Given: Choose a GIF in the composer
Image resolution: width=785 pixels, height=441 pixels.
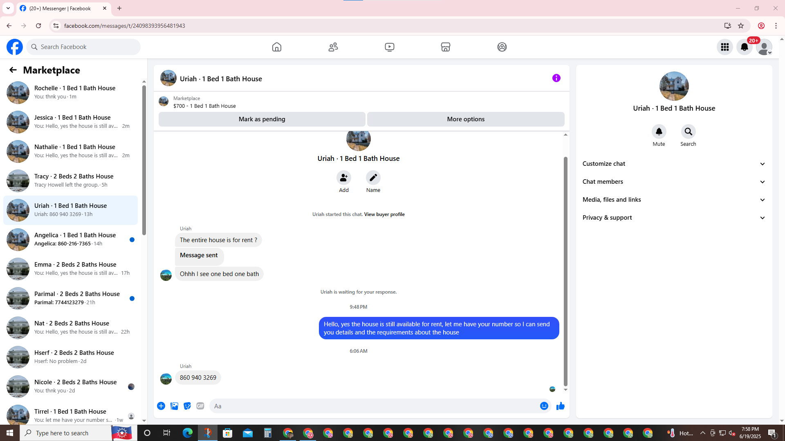Looking at the screenshot, I should [x=200, y=406].
